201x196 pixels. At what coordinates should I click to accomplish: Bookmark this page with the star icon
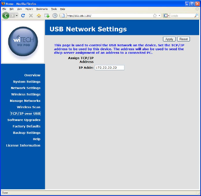click(155, 16)
